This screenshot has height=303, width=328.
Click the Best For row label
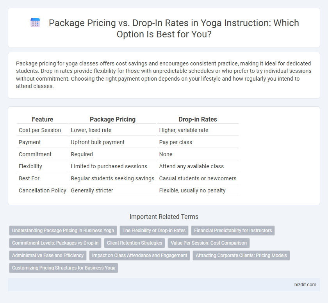[x=43, y=178]
